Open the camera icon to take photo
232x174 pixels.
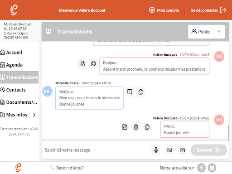(x=182, y=150)
